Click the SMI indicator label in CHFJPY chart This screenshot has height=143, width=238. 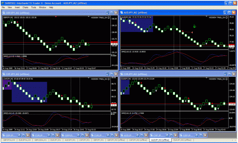click(x=16, y=113)
